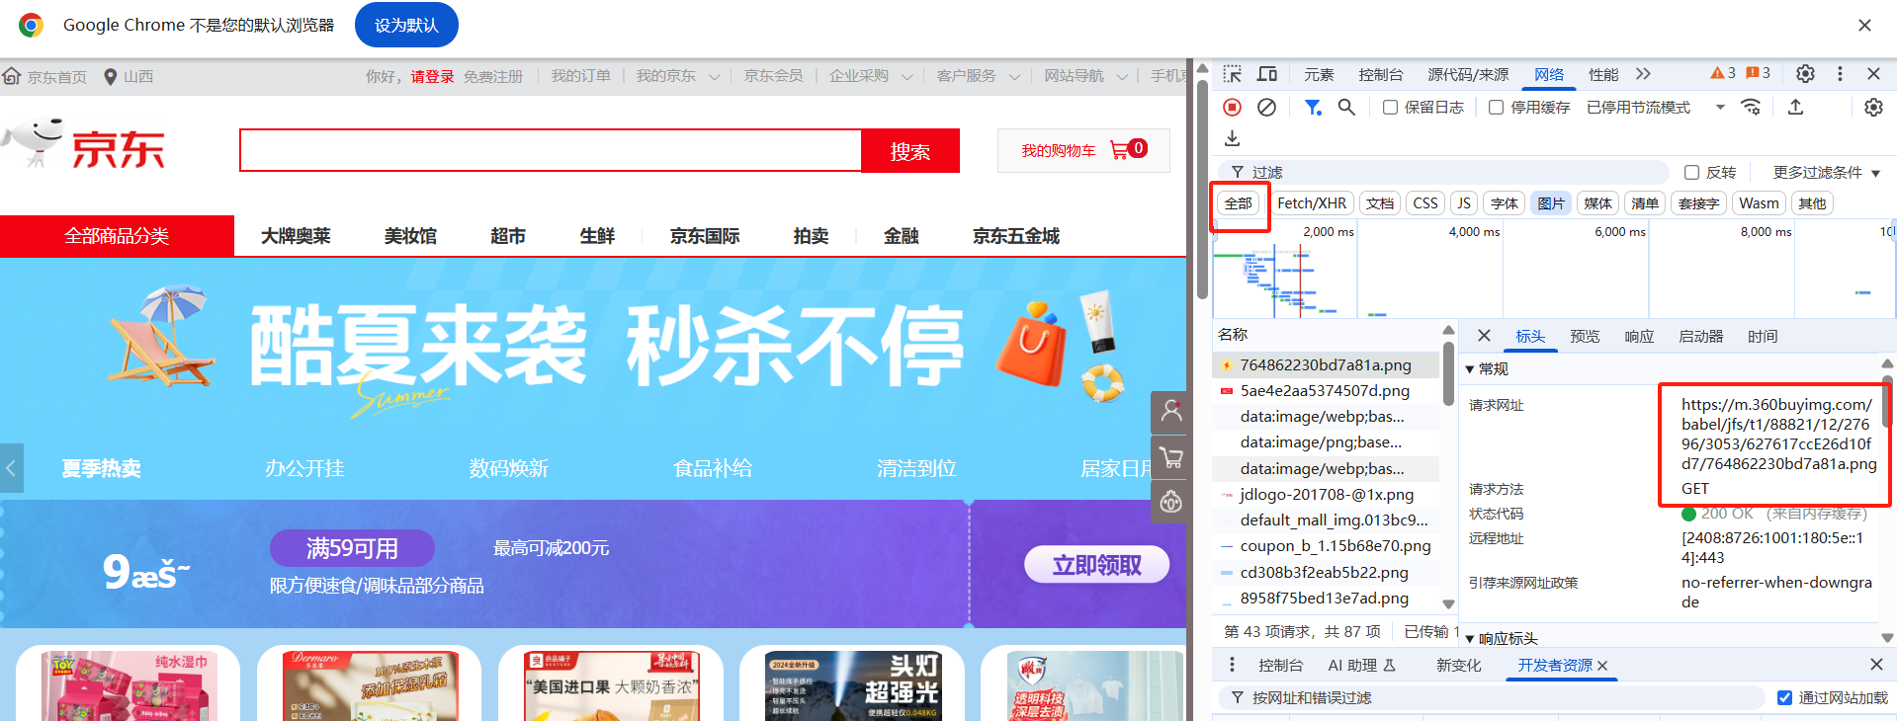Image resolution: width=1897 pixels, height=721 pixels.
Task: Enable the 保留日志 checkbox
Action: [1390, 107]
